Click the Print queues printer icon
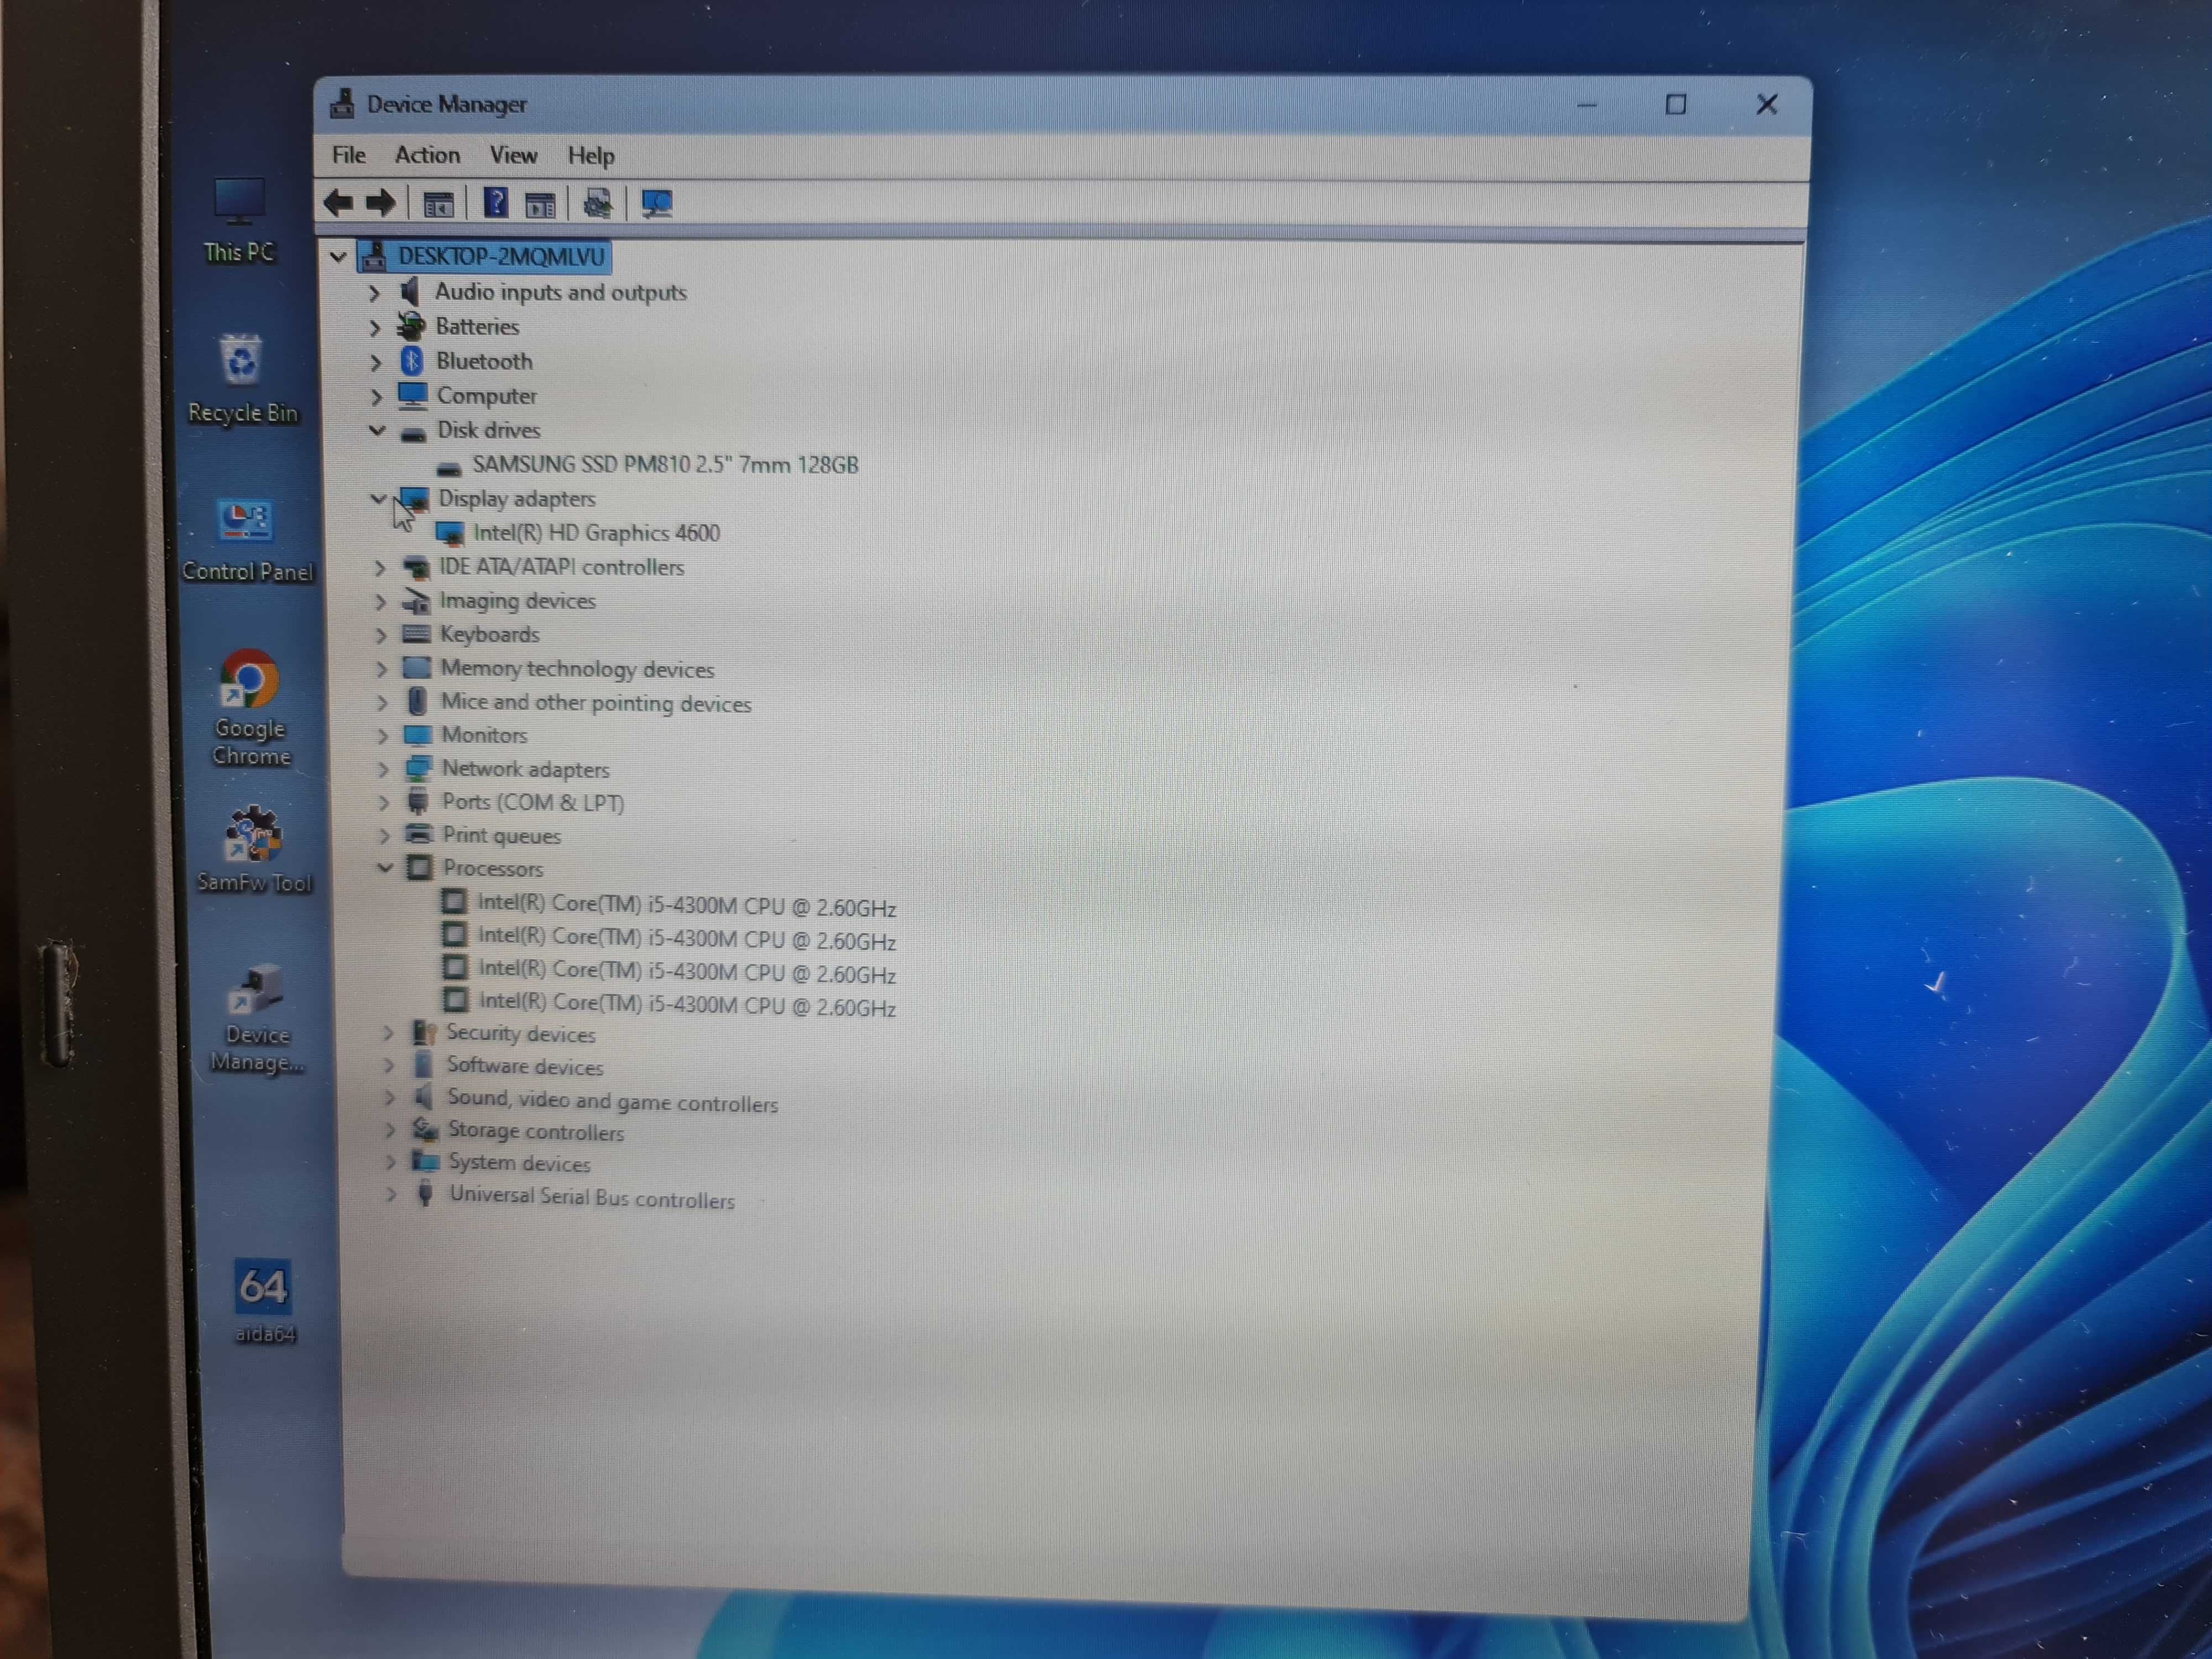 coord(419,834)
